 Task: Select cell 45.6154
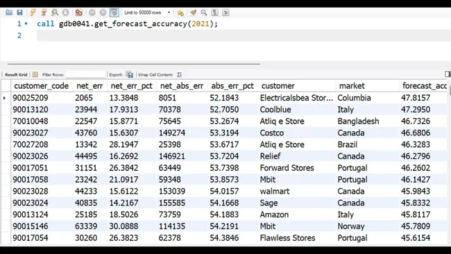coord(416,238)
